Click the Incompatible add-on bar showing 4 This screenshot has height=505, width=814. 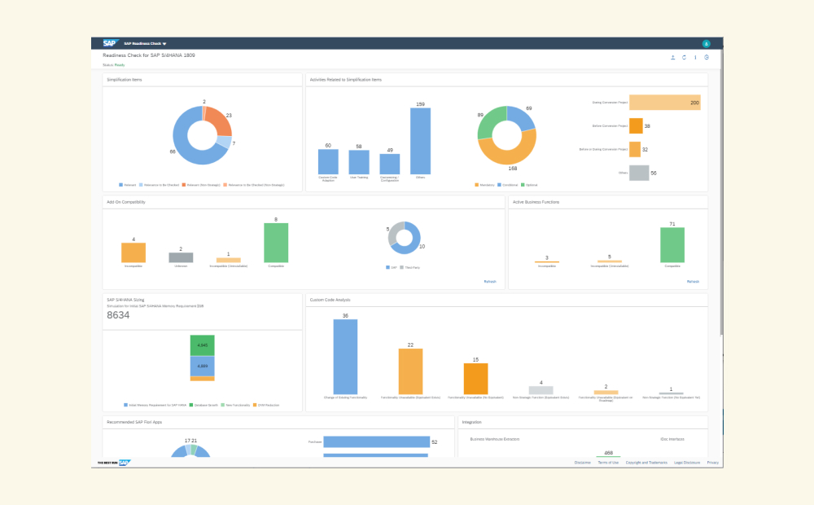click(133, 253)
